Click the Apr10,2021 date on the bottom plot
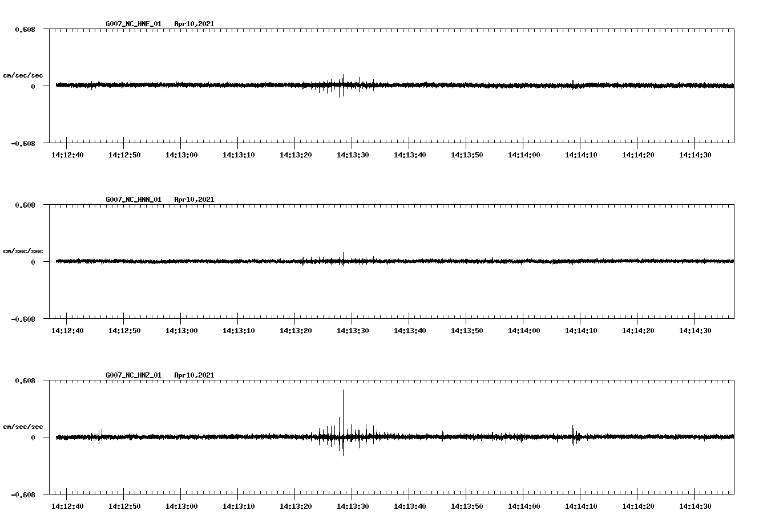This screenshot has width=775, height=527. click(x=195, y=375)
